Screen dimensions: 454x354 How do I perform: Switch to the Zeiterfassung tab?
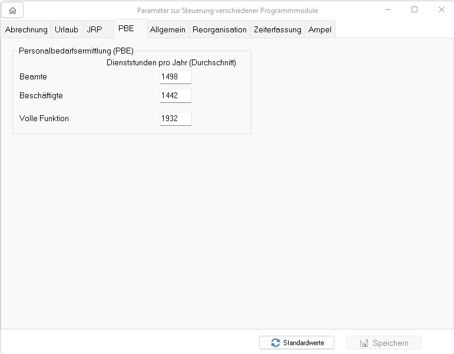pos(277,29)
